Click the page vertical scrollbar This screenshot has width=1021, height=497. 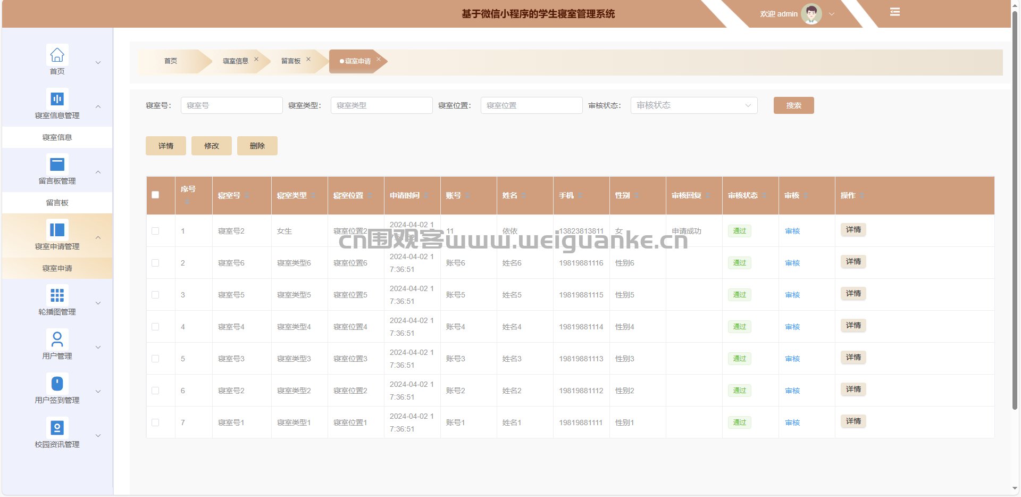[x=1015, y=213]
